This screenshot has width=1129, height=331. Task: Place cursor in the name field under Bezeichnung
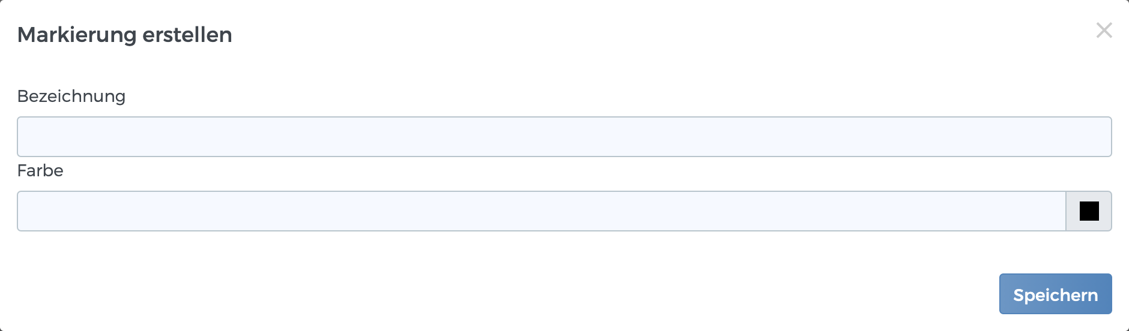tap(564, 137)
